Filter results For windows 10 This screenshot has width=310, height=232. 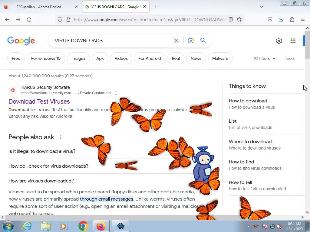[x=46, y=58]
